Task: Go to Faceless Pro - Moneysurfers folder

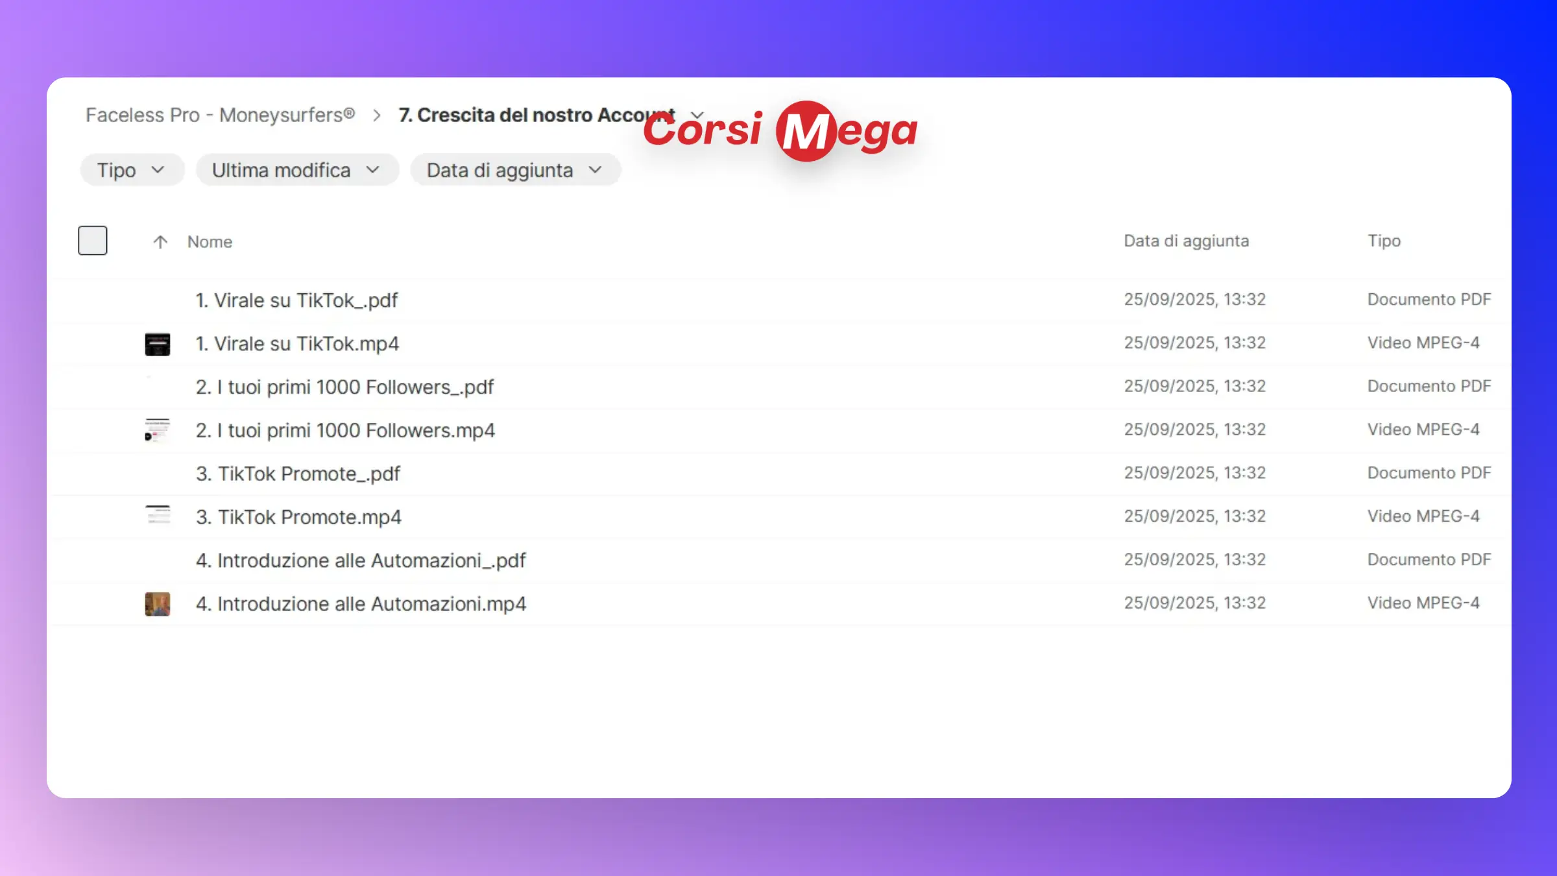Action: (x=221, y=115)
